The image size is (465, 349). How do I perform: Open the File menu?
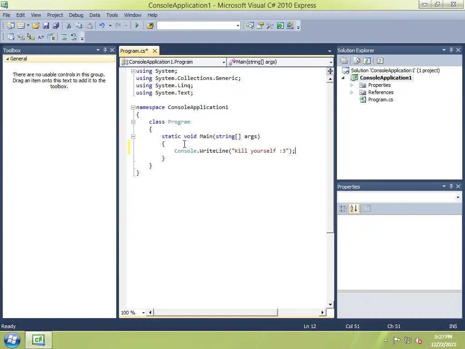coord(6,15)
